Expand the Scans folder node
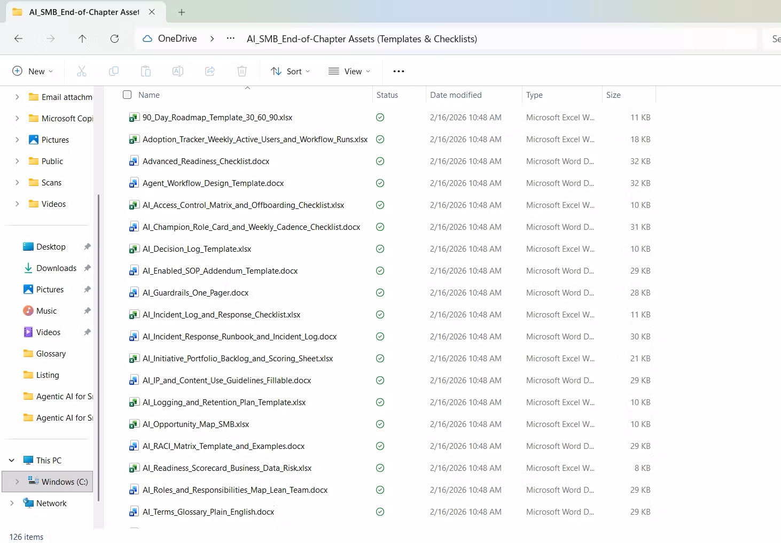 [x=17, y=182]
